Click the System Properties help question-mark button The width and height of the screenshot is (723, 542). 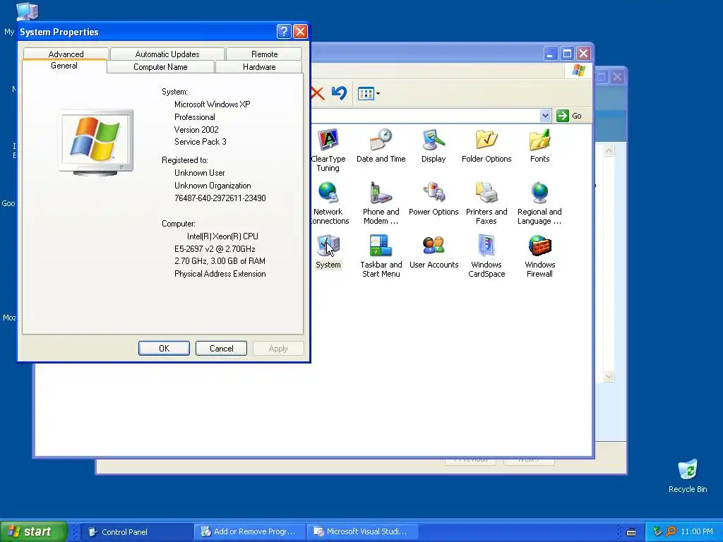[284, 31]
